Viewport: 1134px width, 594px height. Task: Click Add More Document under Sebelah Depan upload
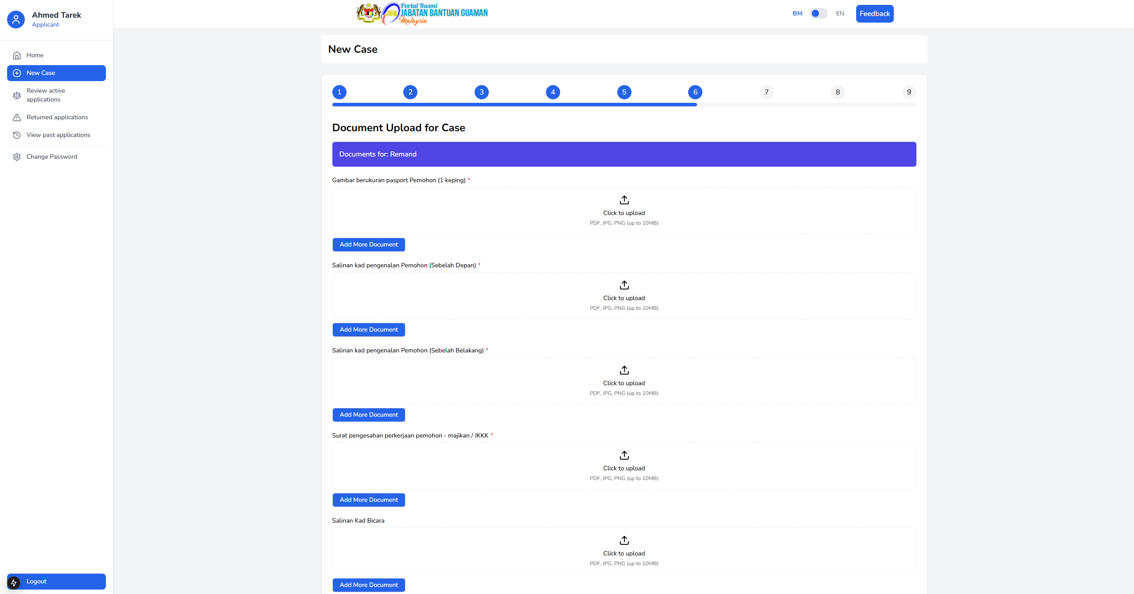click(369, 330)
